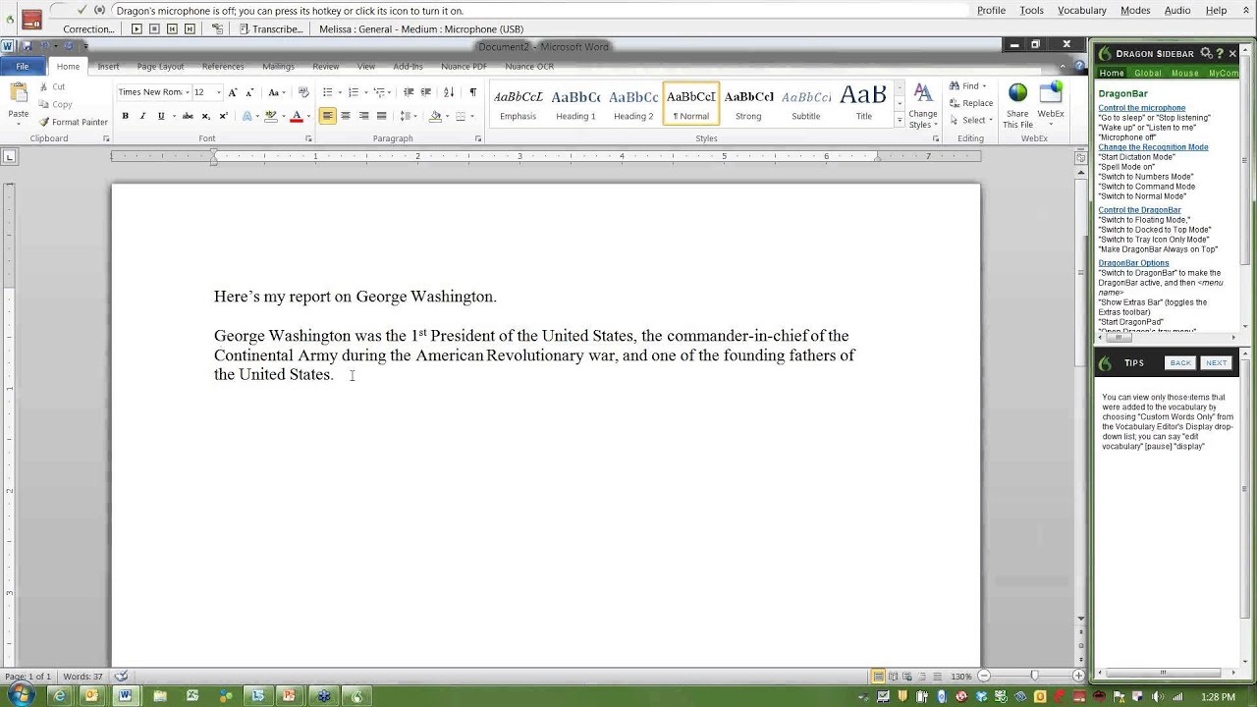The image size is (1257, 707).
Task: Center the paragraph alignment
Action: coord(346,116)
